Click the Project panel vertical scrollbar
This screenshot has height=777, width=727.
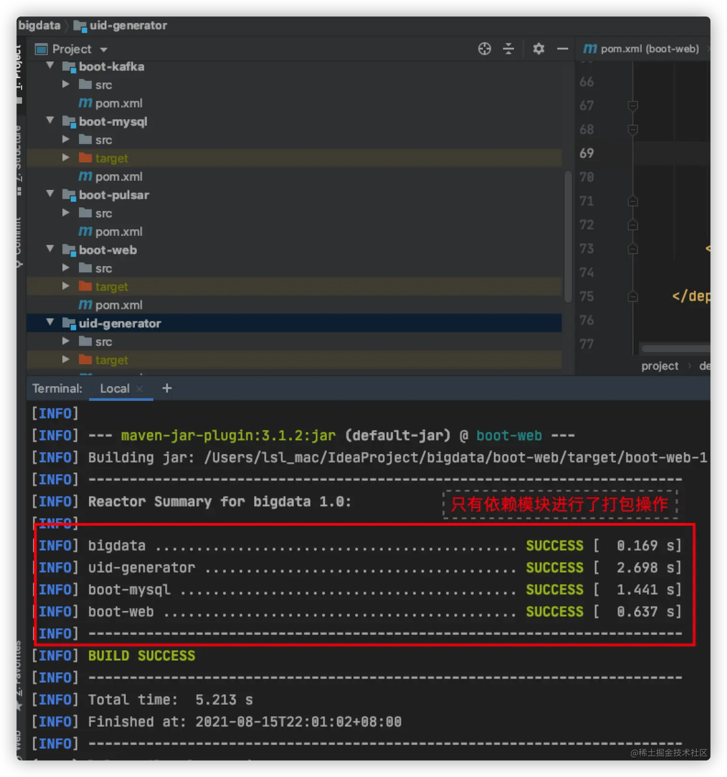(568, 236)
